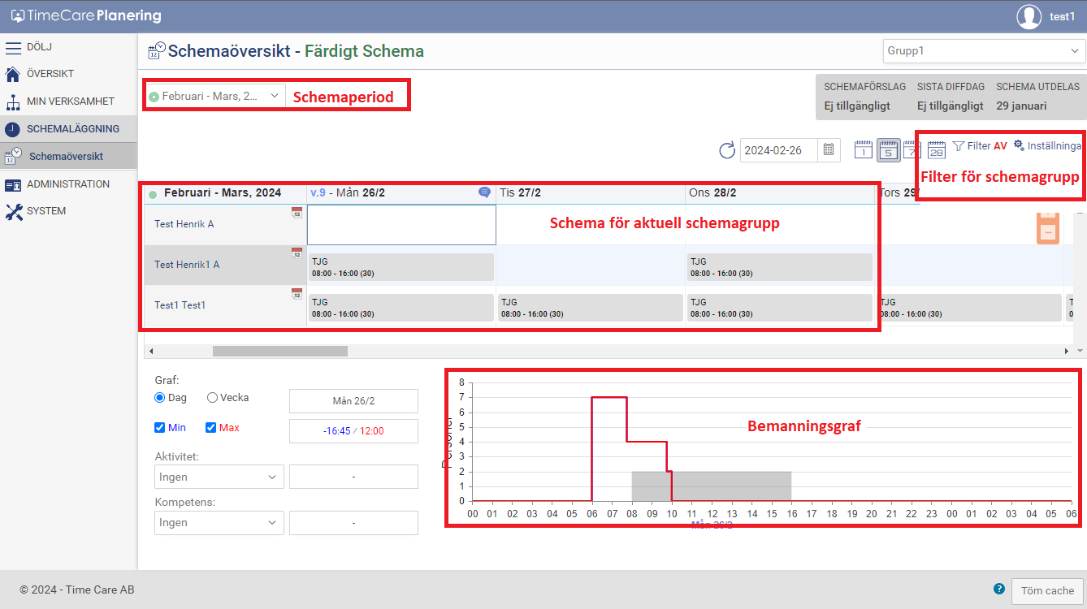Click the blue help question mark icon
Image resolution: width=1087 pixels, height=609 pixels.
(x=998, y=589)
